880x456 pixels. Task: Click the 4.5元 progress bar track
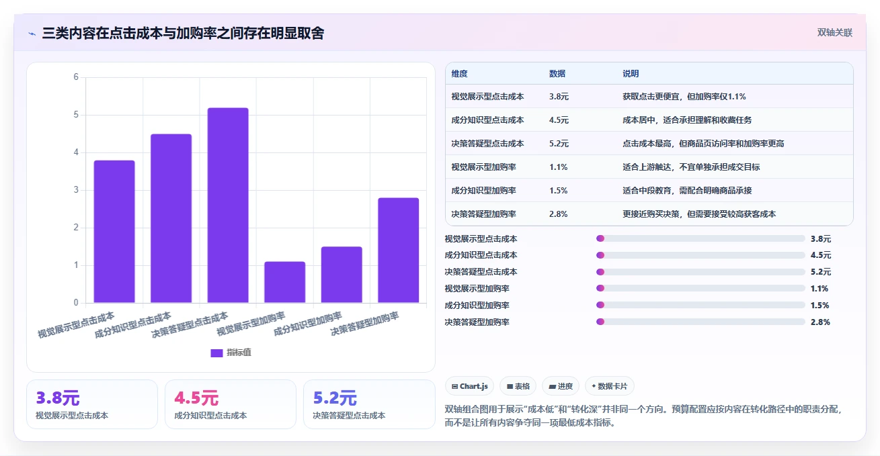[x=701, y=255]
